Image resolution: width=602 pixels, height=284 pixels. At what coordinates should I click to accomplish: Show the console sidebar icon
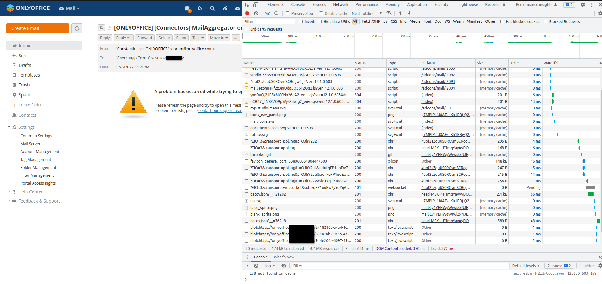pos(247,266)
